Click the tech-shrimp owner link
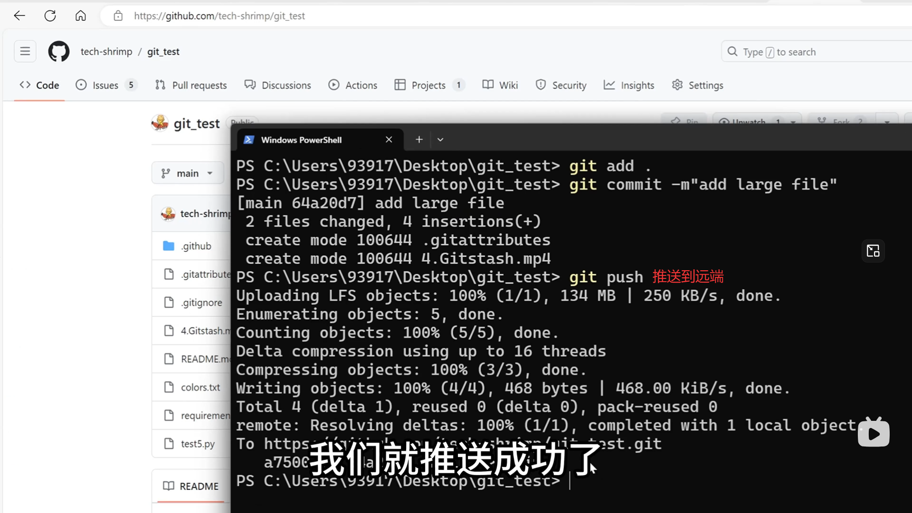 (106, 51)
